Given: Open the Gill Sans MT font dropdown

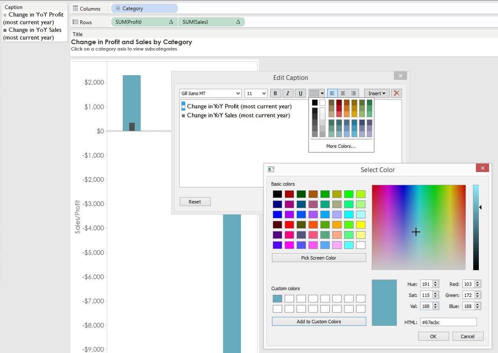Looking at the screenshot, I should [211, 93].
